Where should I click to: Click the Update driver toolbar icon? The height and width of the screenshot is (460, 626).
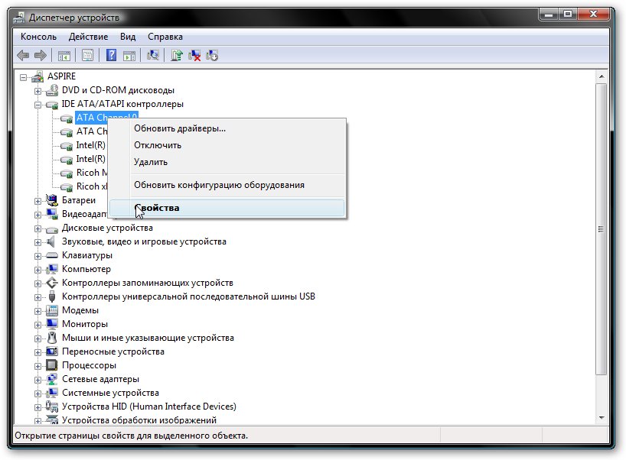pyautogui.click(x=177, y=55)
